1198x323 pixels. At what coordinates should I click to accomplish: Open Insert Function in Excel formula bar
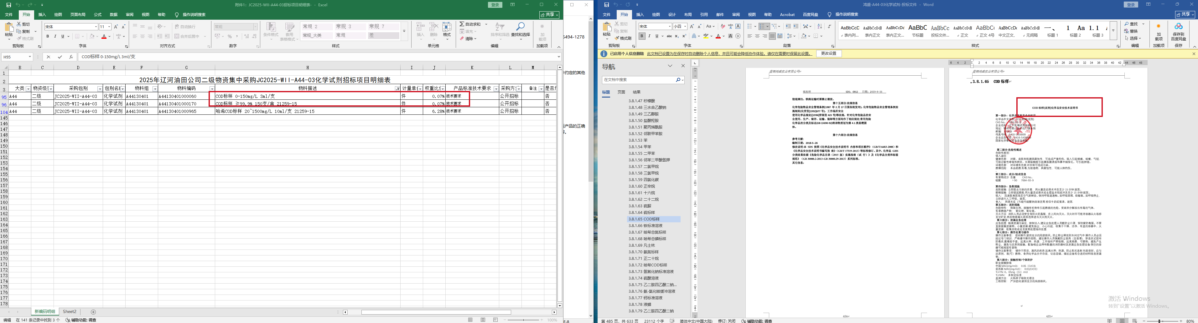click(71, 57)
